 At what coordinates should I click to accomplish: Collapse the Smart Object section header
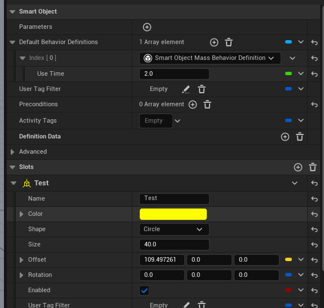click(x=12, y=12)
